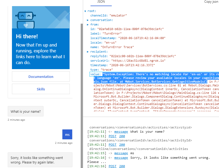Select the JSON tab in the inspector
The height and width of the screenshot is (168, 219).
point(101,2)
